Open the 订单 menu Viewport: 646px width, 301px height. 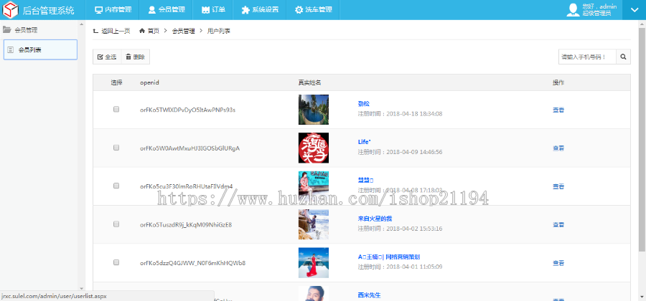coord(213,10)
